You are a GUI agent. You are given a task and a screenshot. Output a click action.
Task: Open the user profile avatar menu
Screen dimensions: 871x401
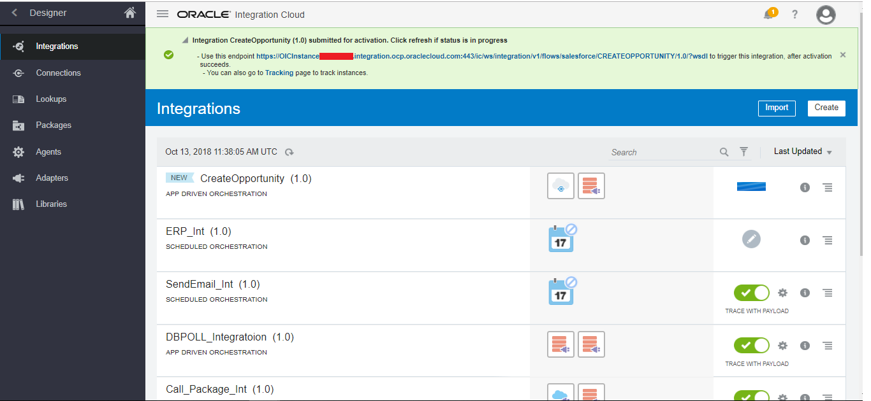[x=826, y=15]
